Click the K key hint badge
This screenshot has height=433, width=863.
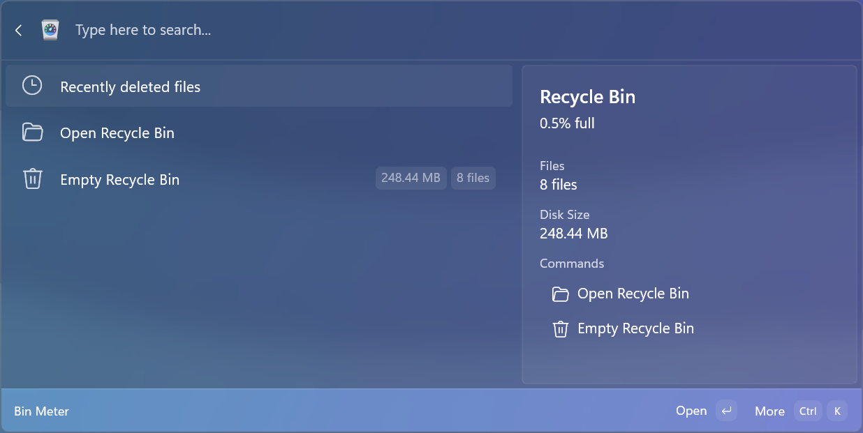(x=837, y=411)
